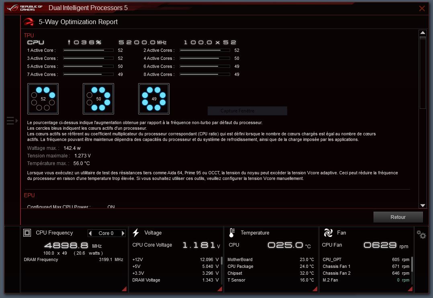
Task: Switch to next core with right arrow
Action: (123, 233)
